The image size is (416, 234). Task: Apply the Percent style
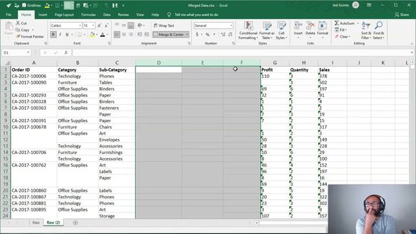click(x=207, y=34)
